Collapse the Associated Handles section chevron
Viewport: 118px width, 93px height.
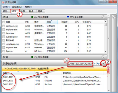click(103, 63)
